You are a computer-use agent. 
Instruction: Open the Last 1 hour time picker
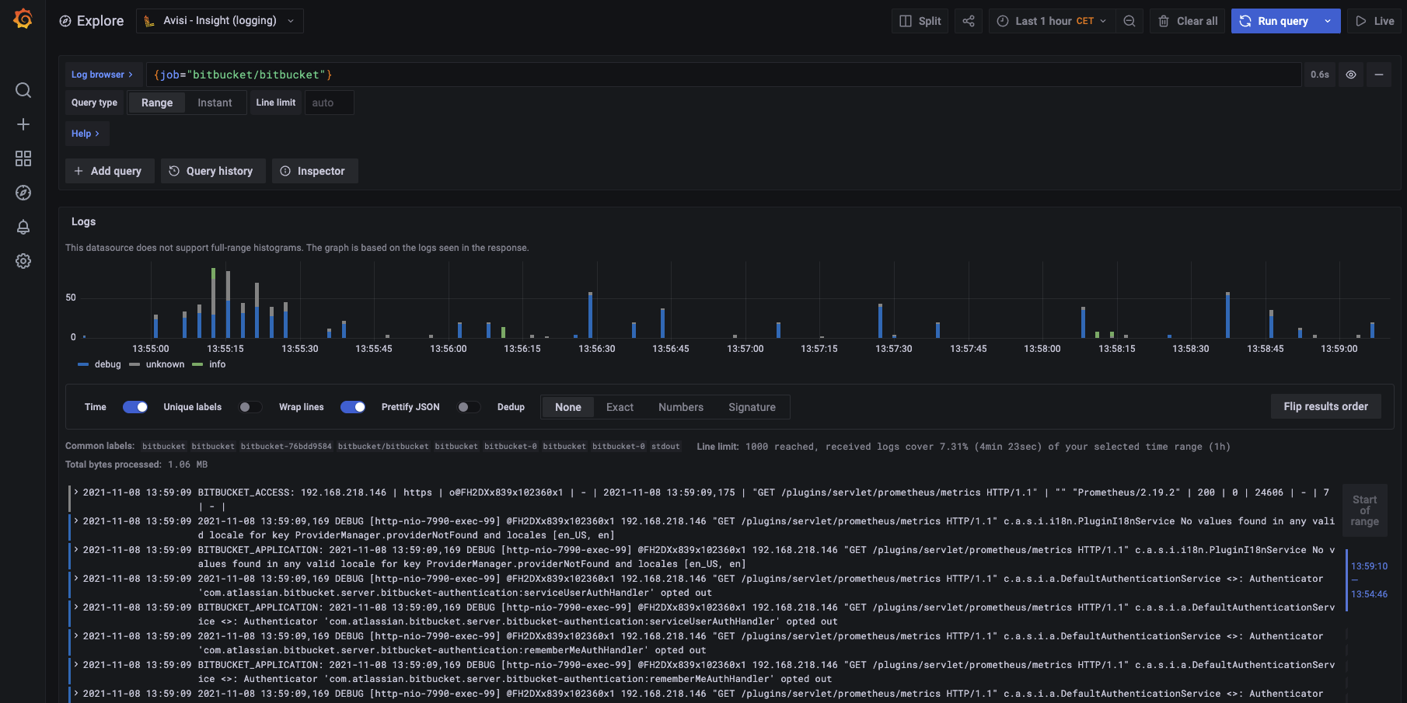(1052, 21)
